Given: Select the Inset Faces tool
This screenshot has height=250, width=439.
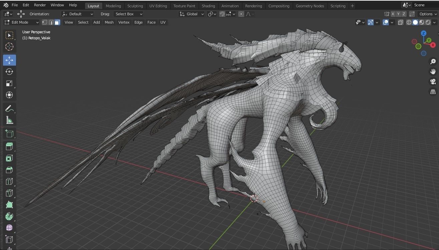Looking at the screenshot, I should [9, 158].
